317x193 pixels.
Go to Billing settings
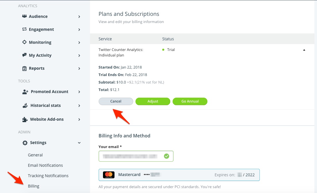click(x=34, y=186)
